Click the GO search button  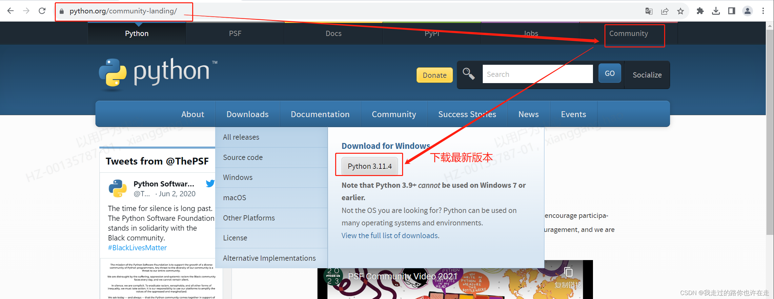tap(610, 73)
